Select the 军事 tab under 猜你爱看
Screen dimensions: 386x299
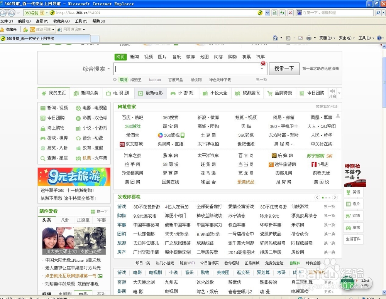point(102,220)
